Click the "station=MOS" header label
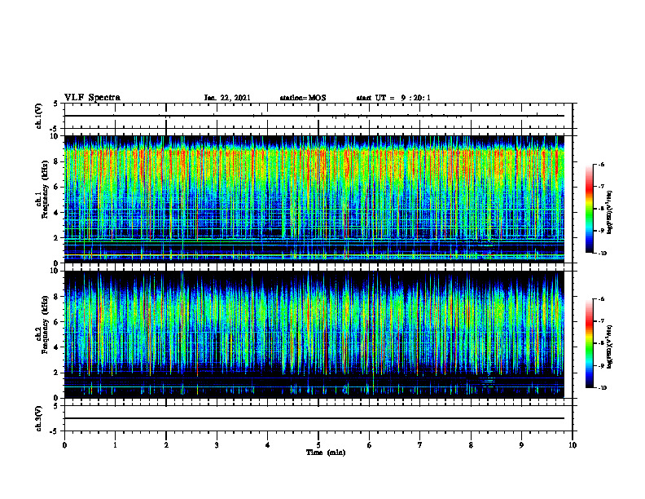The height and width of the screenshot is (499, 645). point(303,98)
